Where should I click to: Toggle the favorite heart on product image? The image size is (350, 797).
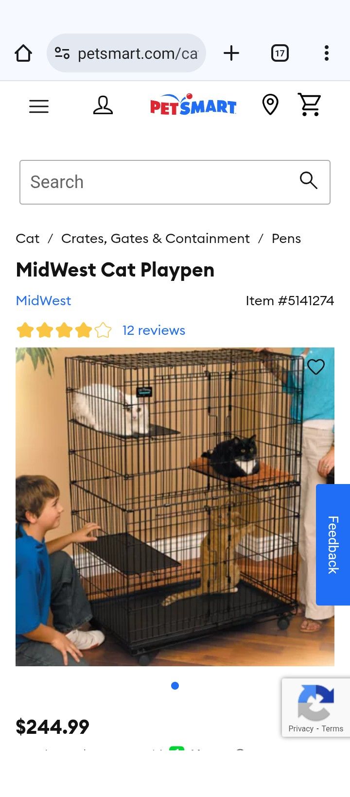click(x=316, y=366)
